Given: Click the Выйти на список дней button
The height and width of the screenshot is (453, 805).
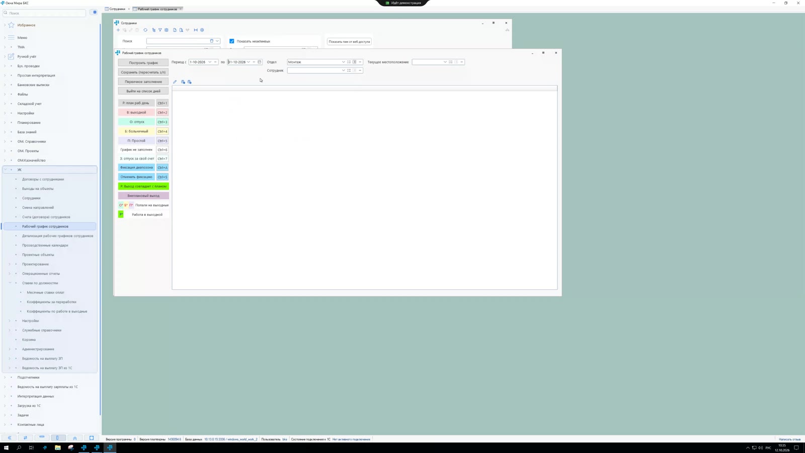Looking at the screenshot, I should 143,91.
